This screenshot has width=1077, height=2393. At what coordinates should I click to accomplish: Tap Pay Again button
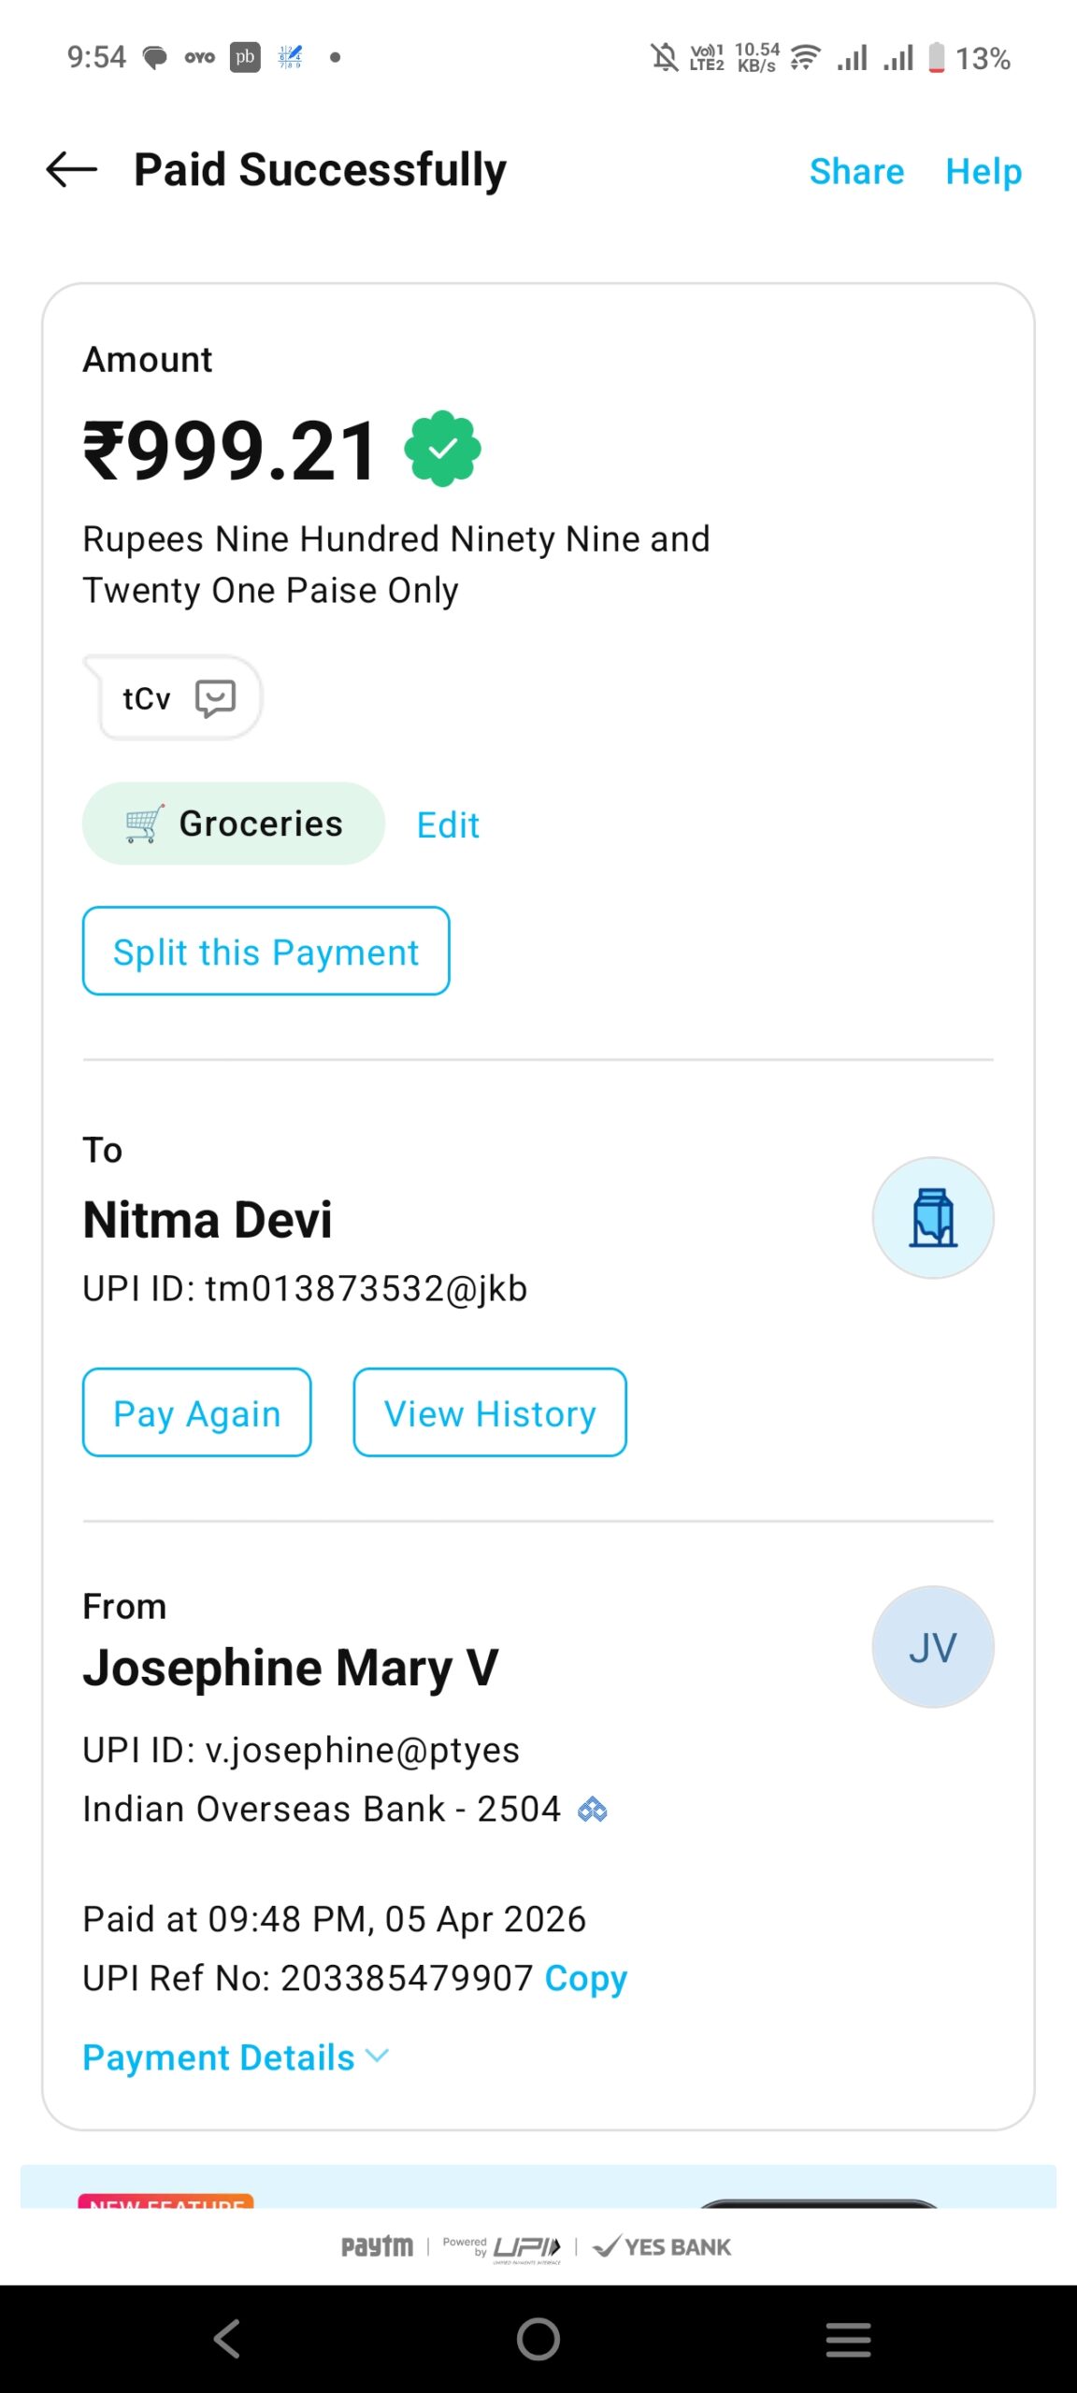click(x=196, y=1412)
